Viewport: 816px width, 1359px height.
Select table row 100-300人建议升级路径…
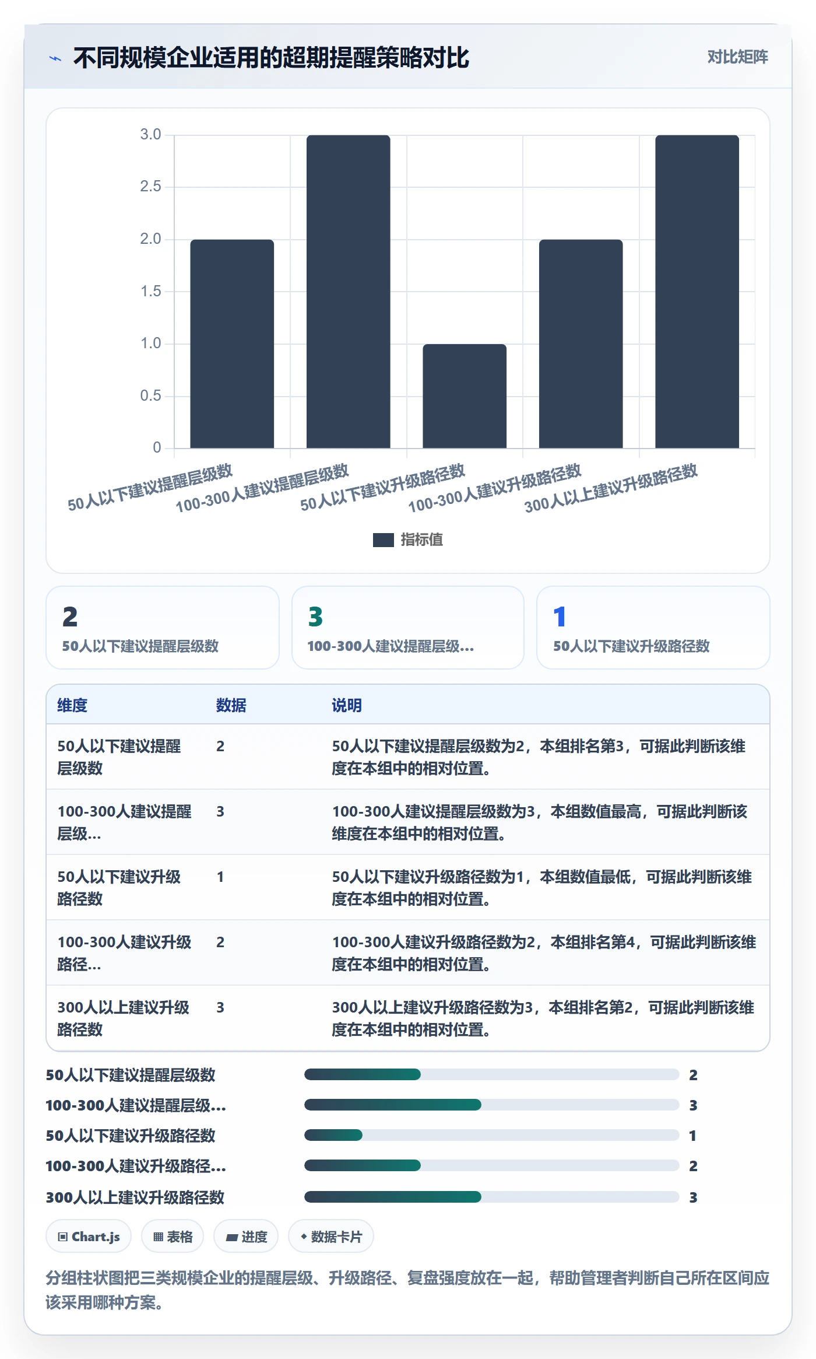point(408,953)
